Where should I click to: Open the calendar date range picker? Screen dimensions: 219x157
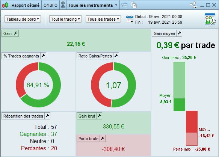130,19
